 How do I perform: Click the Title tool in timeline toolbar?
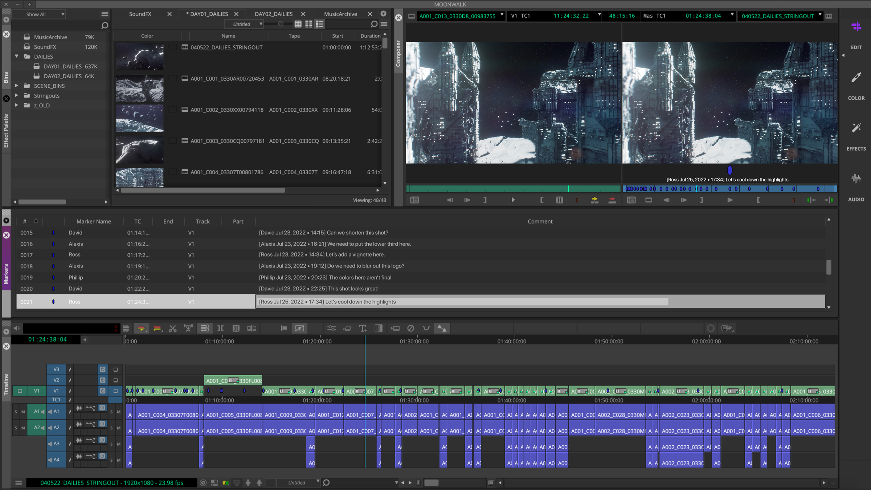tap(363, 328)
